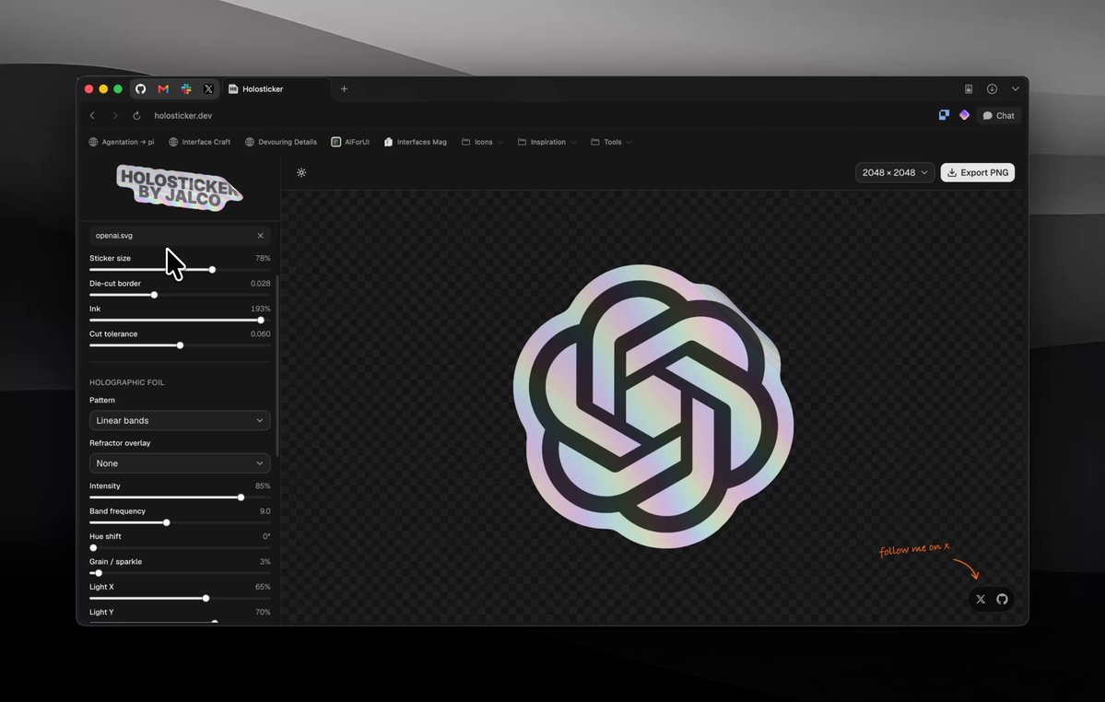This screenshot has width=1105, height=702.
Task: Open the pinned GitHub tab
Action: click(x=141, y=88)
